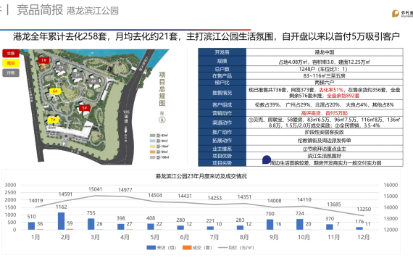Click the orange 成交 legend swatch

coord(187,247)
